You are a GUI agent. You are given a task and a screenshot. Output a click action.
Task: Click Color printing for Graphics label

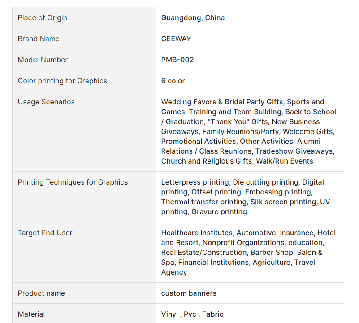pyautogui.click(x=62, y=81)
